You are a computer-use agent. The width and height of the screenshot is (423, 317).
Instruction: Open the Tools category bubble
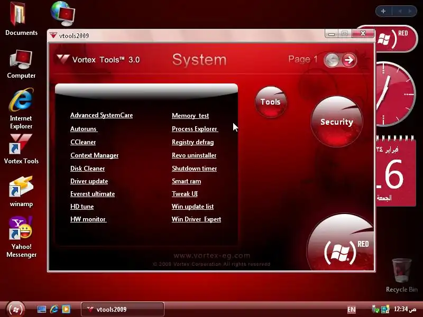[271, 102]
